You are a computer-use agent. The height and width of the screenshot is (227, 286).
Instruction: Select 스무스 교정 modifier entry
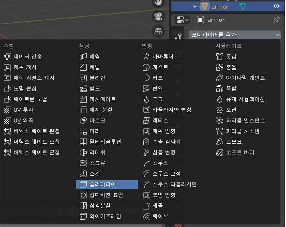[x=162, y=174]
